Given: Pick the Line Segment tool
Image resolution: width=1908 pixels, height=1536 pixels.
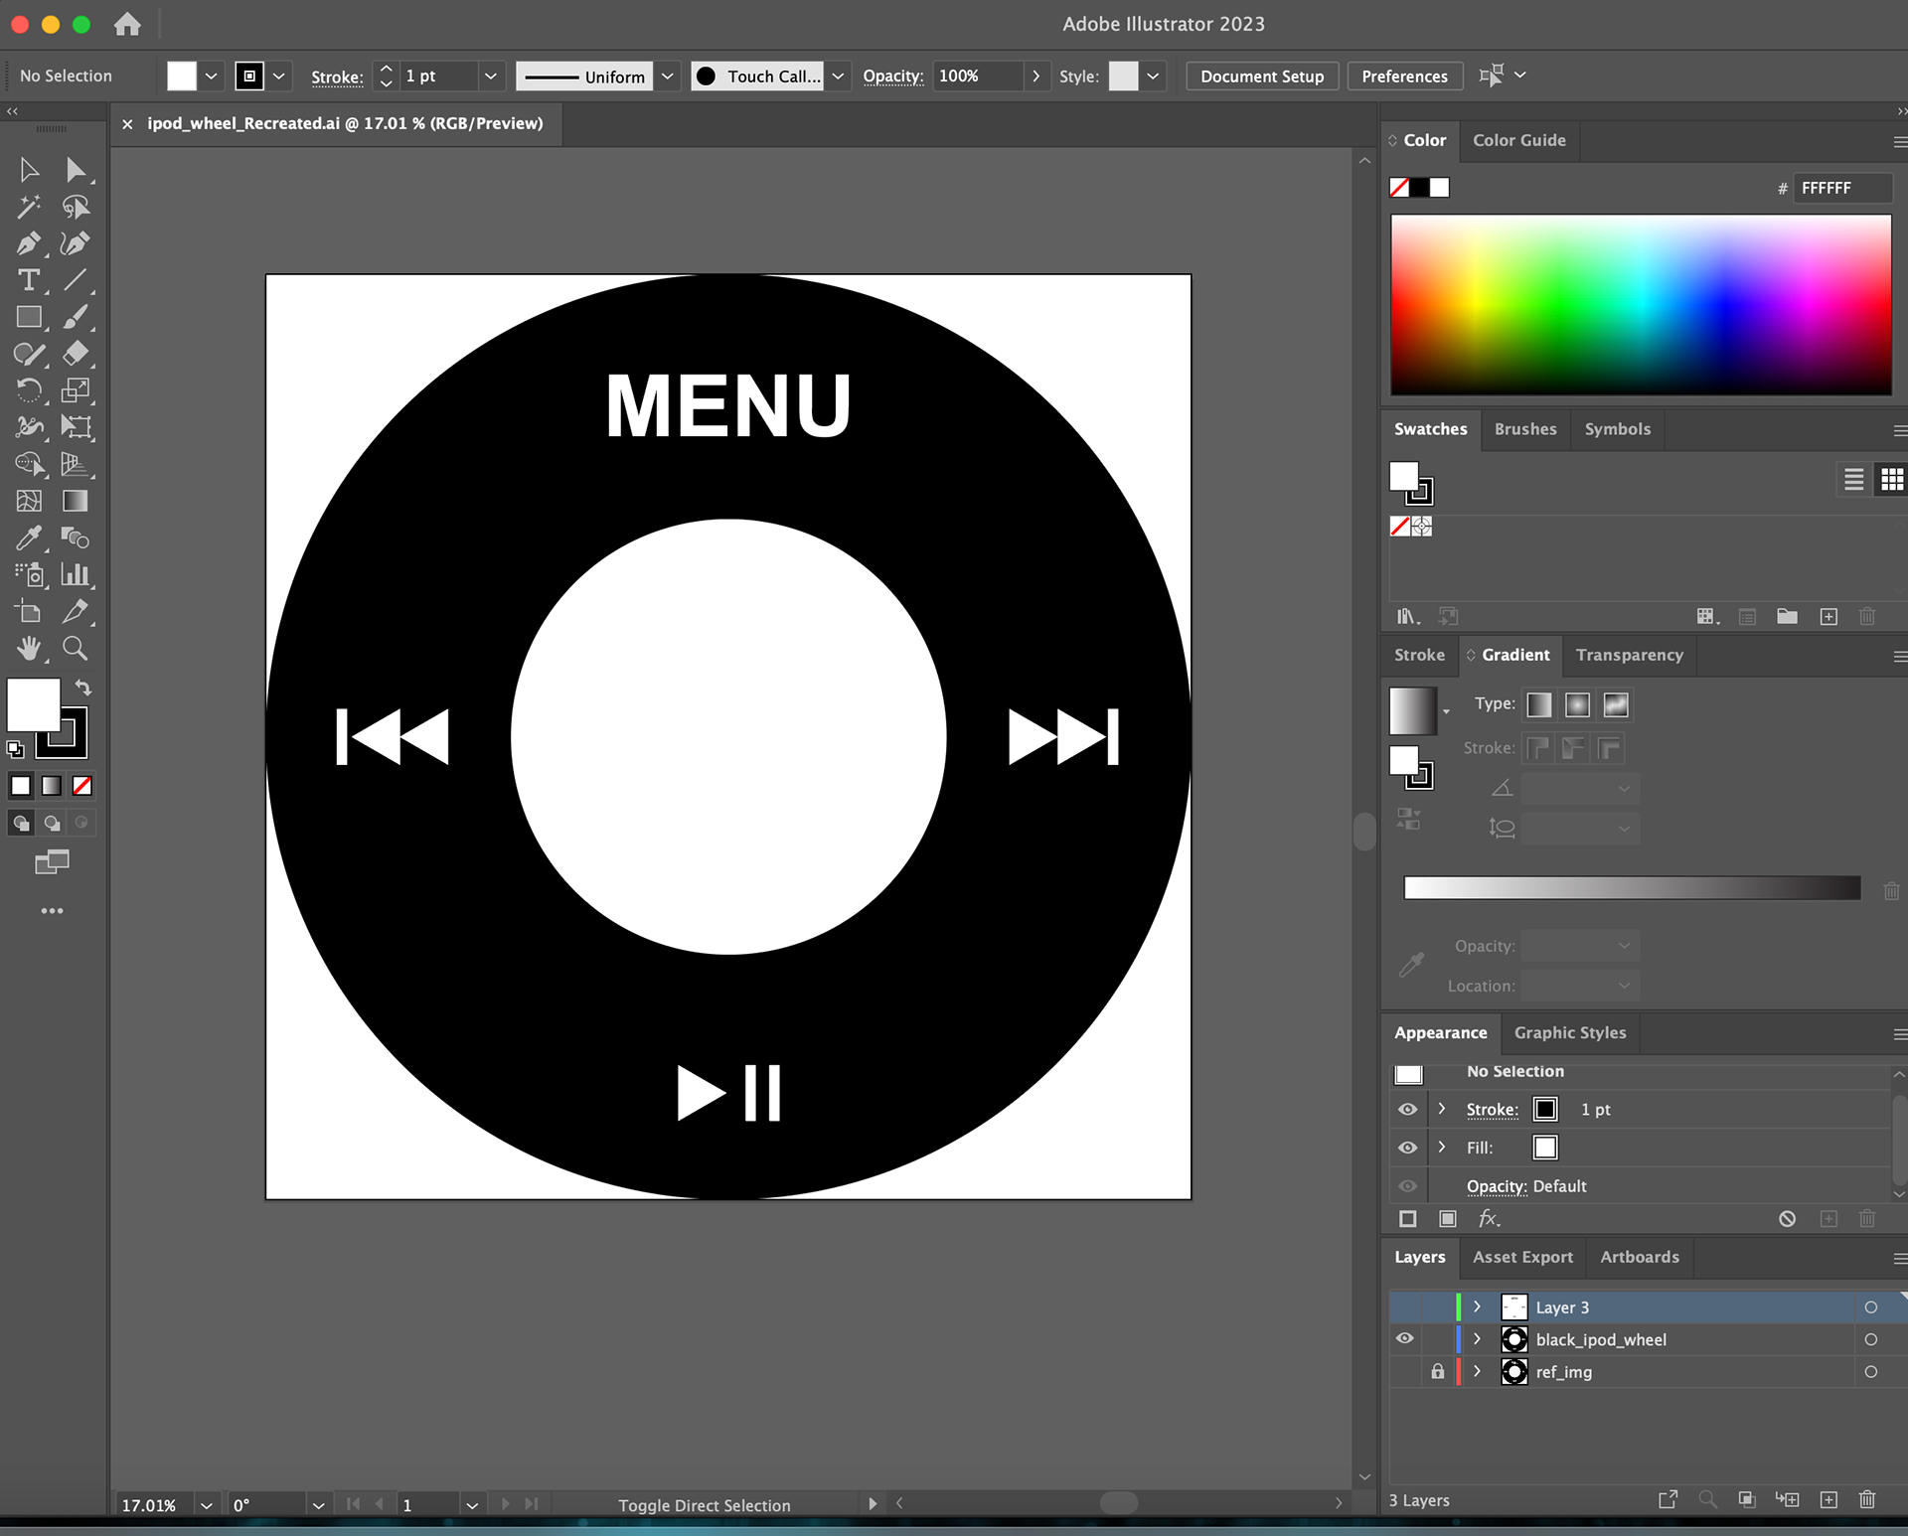Looking at the screenshot, I should 76,280.
